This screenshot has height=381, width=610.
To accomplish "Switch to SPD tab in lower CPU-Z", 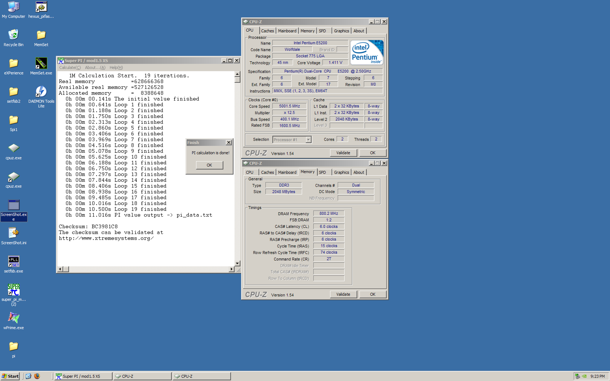I will pos(323,172).
